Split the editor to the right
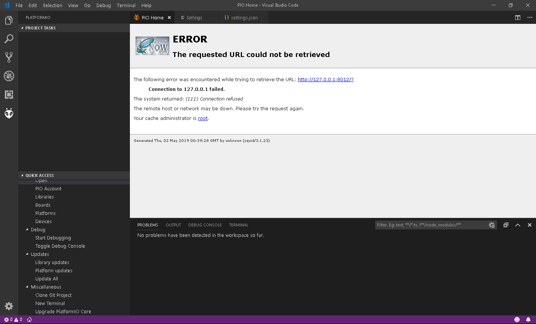Screen dimensions: 536x324 (x=518, y=18)
